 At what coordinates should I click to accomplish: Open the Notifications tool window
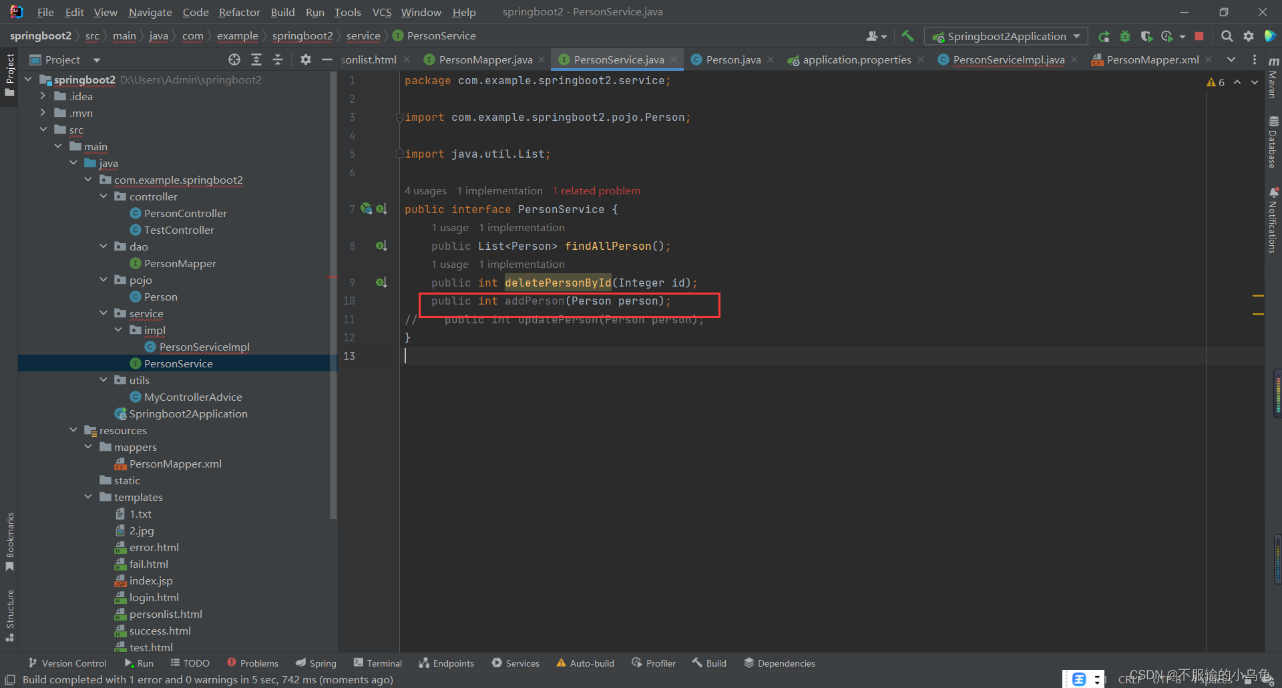[x=1273, y=220]
